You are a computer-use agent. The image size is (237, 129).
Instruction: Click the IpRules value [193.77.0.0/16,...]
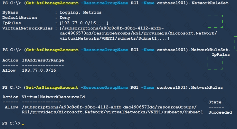tap(84, 23)
